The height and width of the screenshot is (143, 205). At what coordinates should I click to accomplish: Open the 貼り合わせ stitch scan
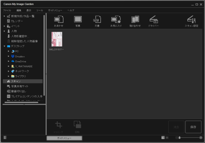[135, 21]
